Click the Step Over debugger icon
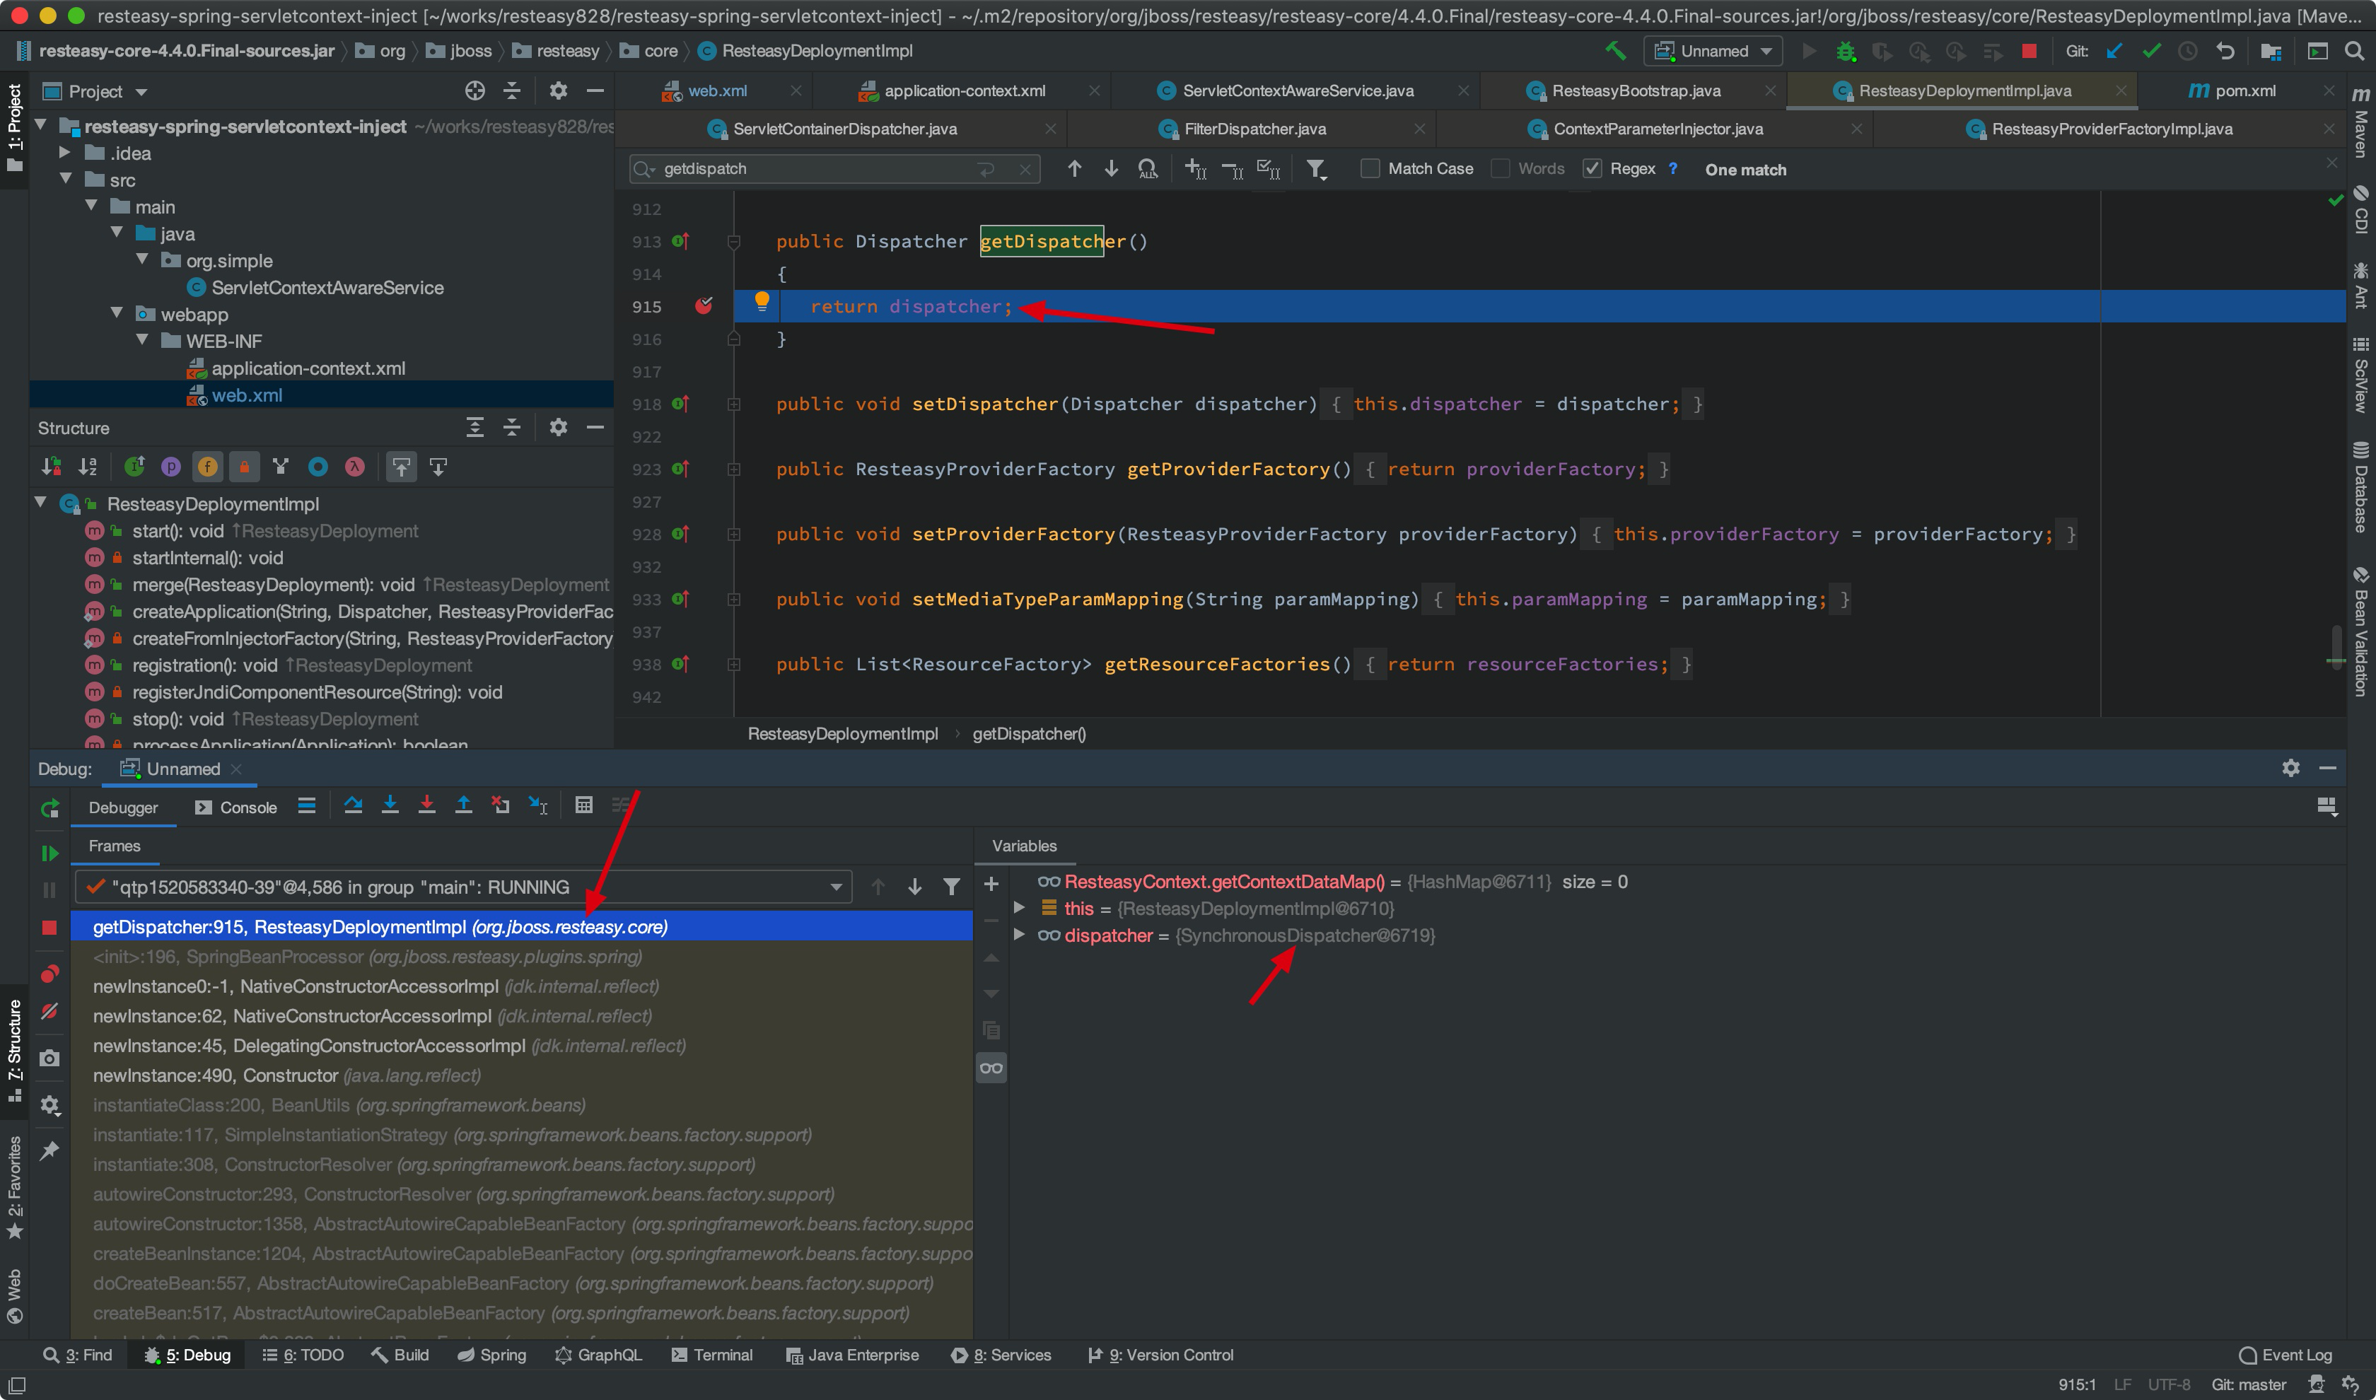Image resolution: width=2376 pixels, height=1400 pixels. [x=353, y=805]
